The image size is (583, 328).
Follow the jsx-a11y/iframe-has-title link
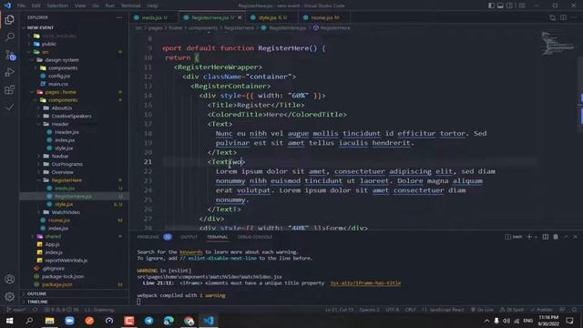(x=365, y=283)
